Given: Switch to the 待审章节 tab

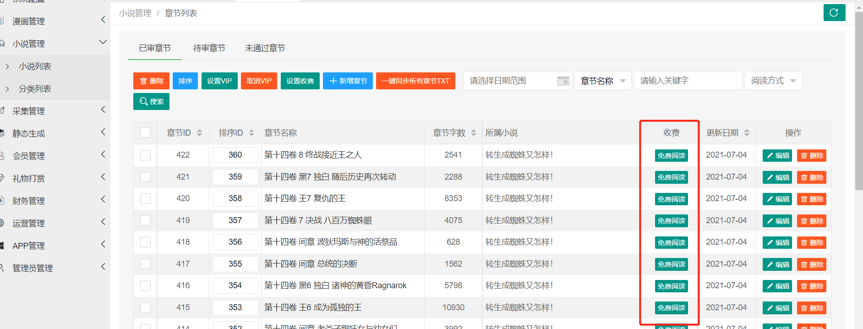Looking at the screenshot, I should 209,48.
